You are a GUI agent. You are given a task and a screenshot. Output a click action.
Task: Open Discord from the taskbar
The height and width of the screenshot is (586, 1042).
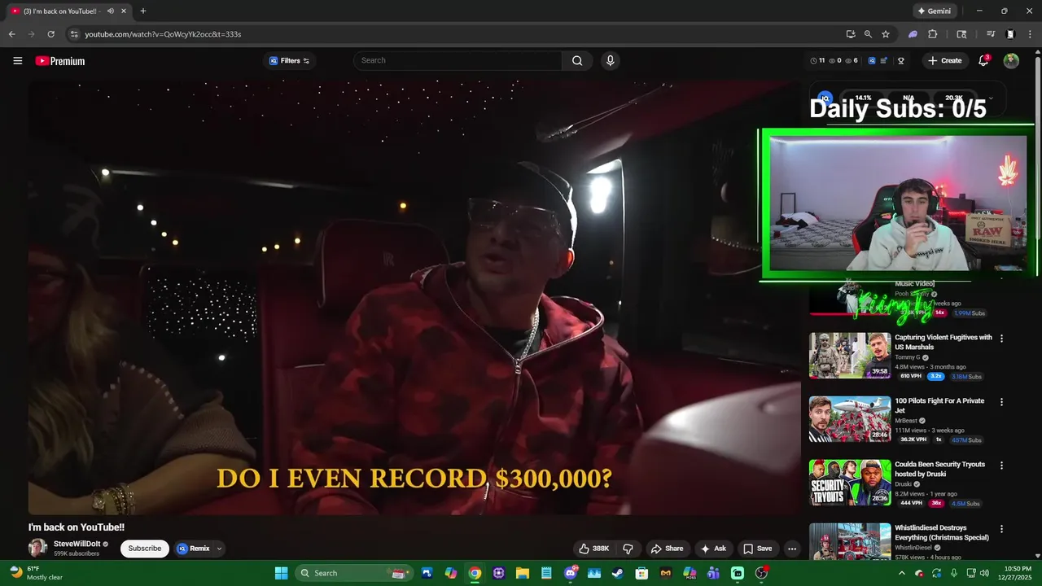coord(570,573)
